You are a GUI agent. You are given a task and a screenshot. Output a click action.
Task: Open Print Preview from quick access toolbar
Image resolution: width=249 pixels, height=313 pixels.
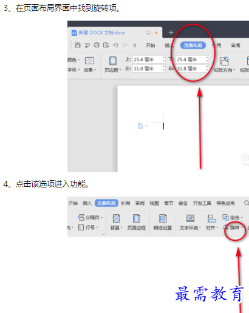point(106,45)
